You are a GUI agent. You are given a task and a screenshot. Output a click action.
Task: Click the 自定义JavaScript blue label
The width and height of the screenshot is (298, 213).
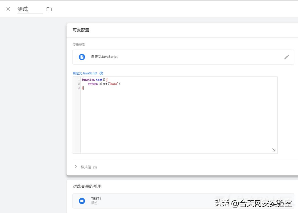pyautogui.click(x=84, y=73)
